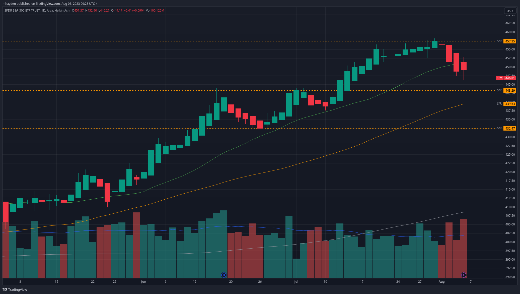Click the '17' date label on time axis
Viewport: 520px width, 294px height.
pos(362,282)
